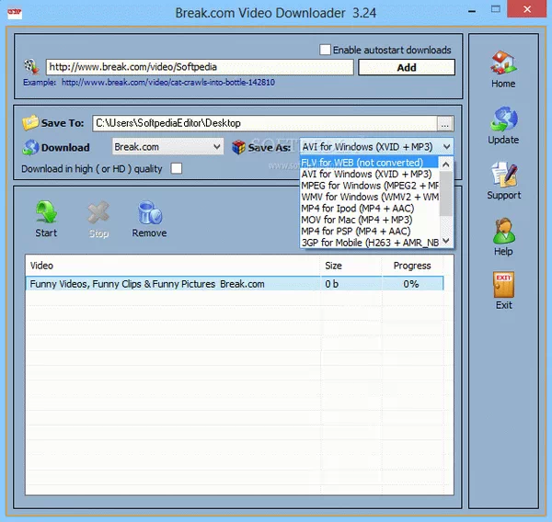Minimize the downloader window

(472, 10)
